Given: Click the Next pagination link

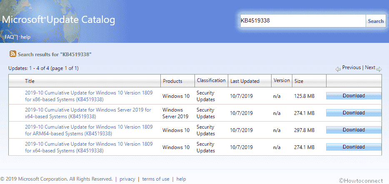Looking at the screenshot, I should click(370, 67).
